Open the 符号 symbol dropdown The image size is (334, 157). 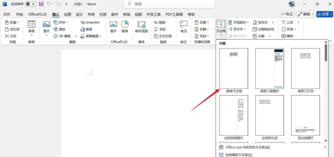point(289,29)
